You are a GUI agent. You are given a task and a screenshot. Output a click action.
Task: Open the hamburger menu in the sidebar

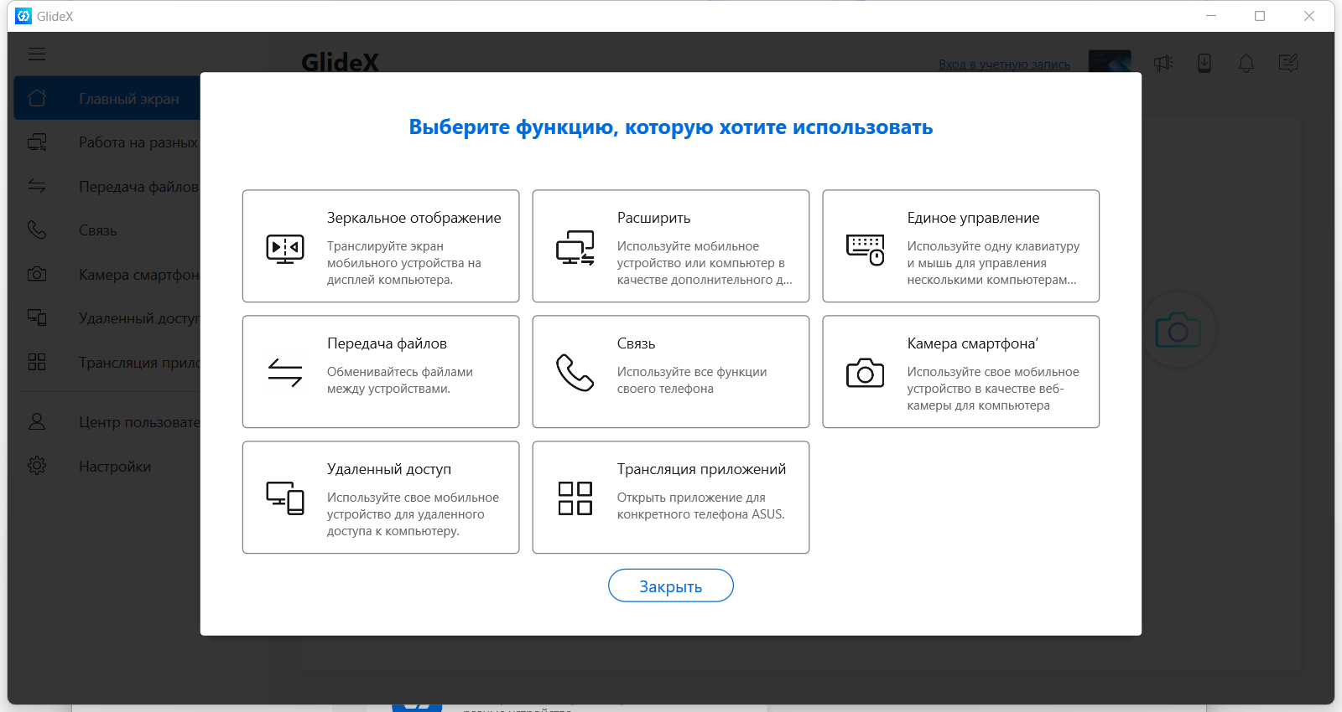tap(37, 54)
